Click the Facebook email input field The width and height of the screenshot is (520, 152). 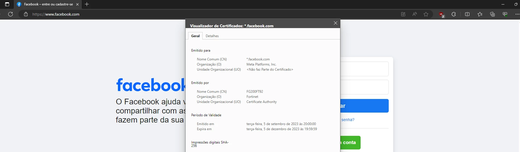(364, 69)
